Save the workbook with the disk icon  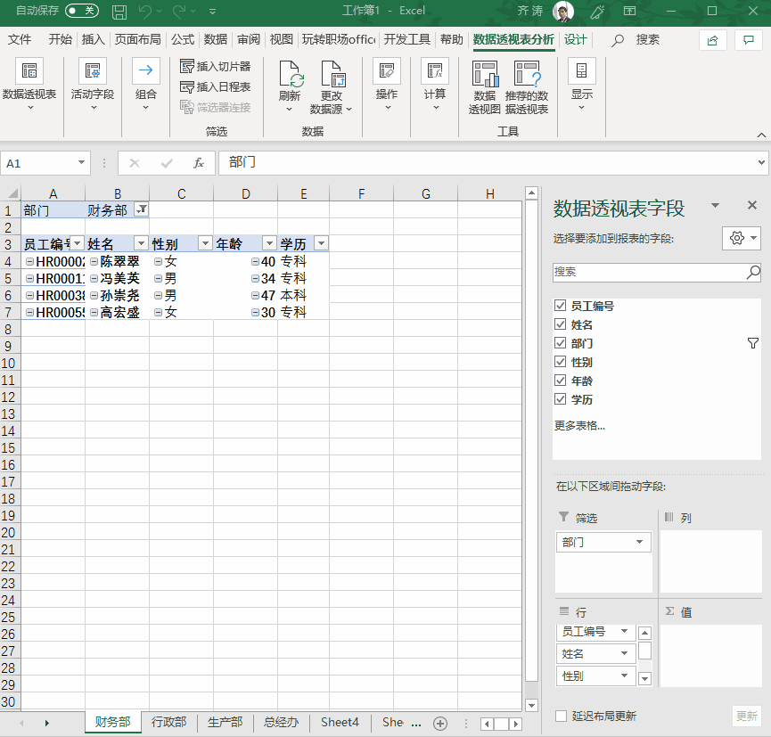tap(119, 12)
